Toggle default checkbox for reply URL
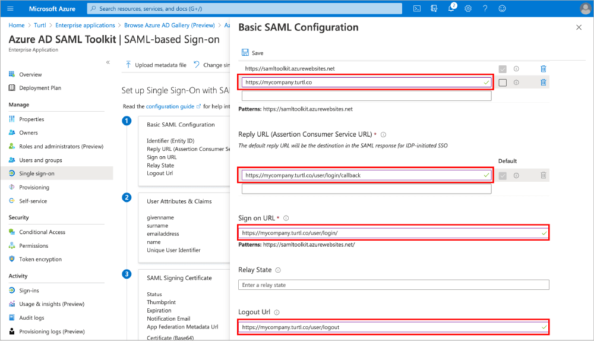Viewport: 594px width, 341px height. [503, 175]
